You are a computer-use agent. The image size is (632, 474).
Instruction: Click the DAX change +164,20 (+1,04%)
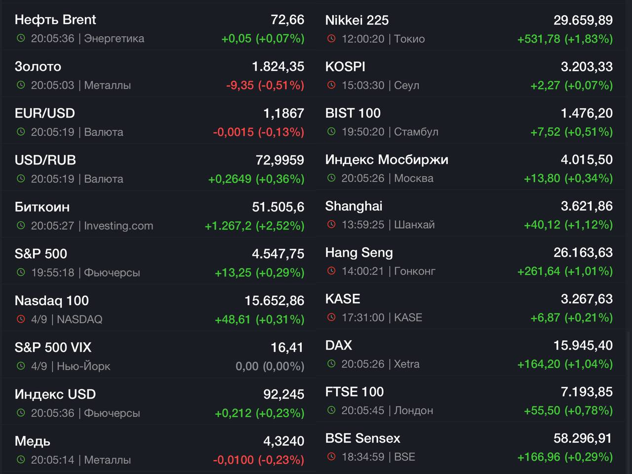[x=565, y=364]
